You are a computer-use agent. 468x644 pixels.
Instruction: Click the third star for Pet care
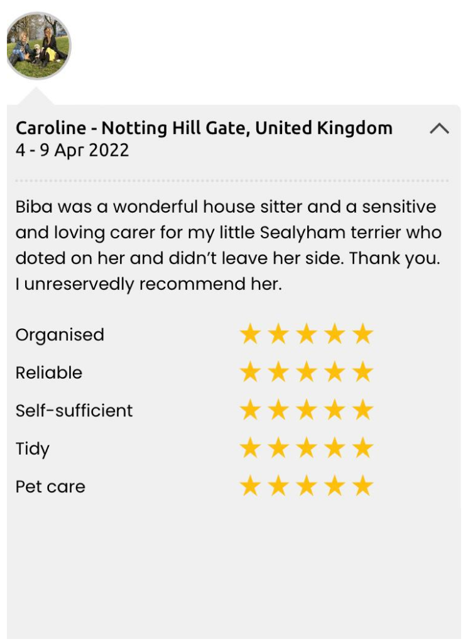point(307,486)
